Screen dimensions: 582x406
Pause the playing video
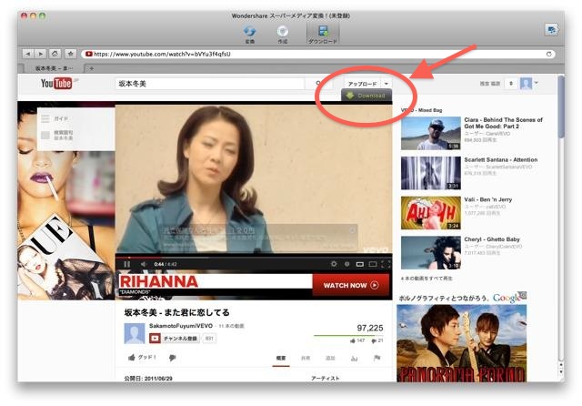tap(127, 264)
